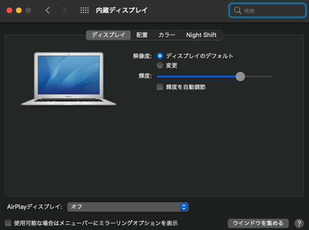
Task: Toggle mirroring options in menu bar checkbox
Action: point(8,223)
